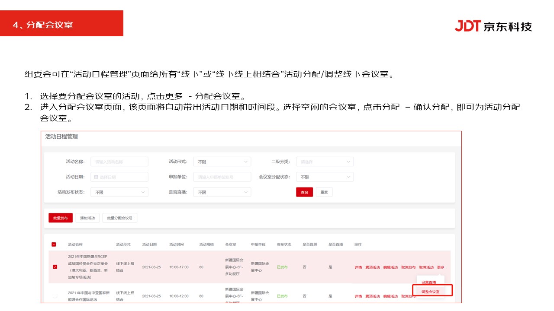Click the 是否置顶 column header
The width and height of the screenshot is (554, 311).
310,244
